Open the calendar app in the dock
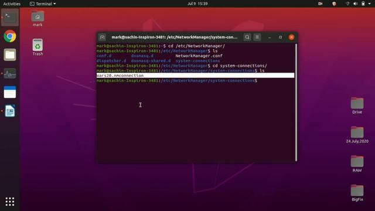Viewport: 375px width, 211px height. coord(10,92)
